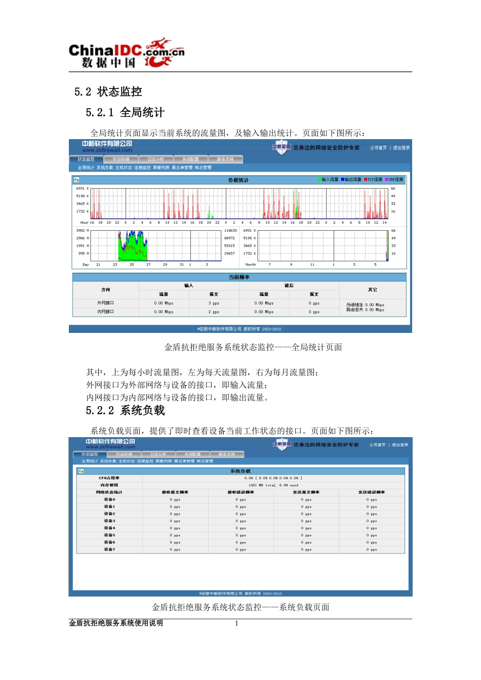
Task: Click the 当前频率 table header
Action: 239,277
